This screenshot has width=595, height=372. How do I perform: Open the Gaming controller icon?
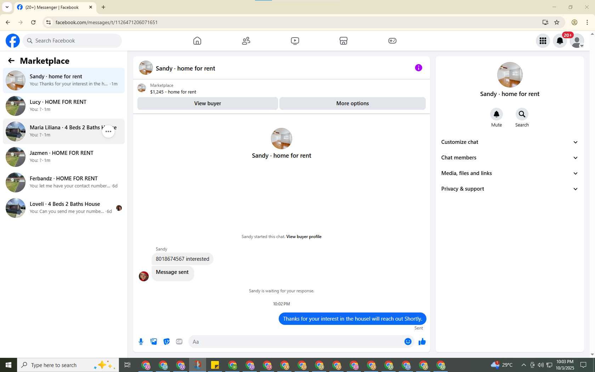click(392, 41)
